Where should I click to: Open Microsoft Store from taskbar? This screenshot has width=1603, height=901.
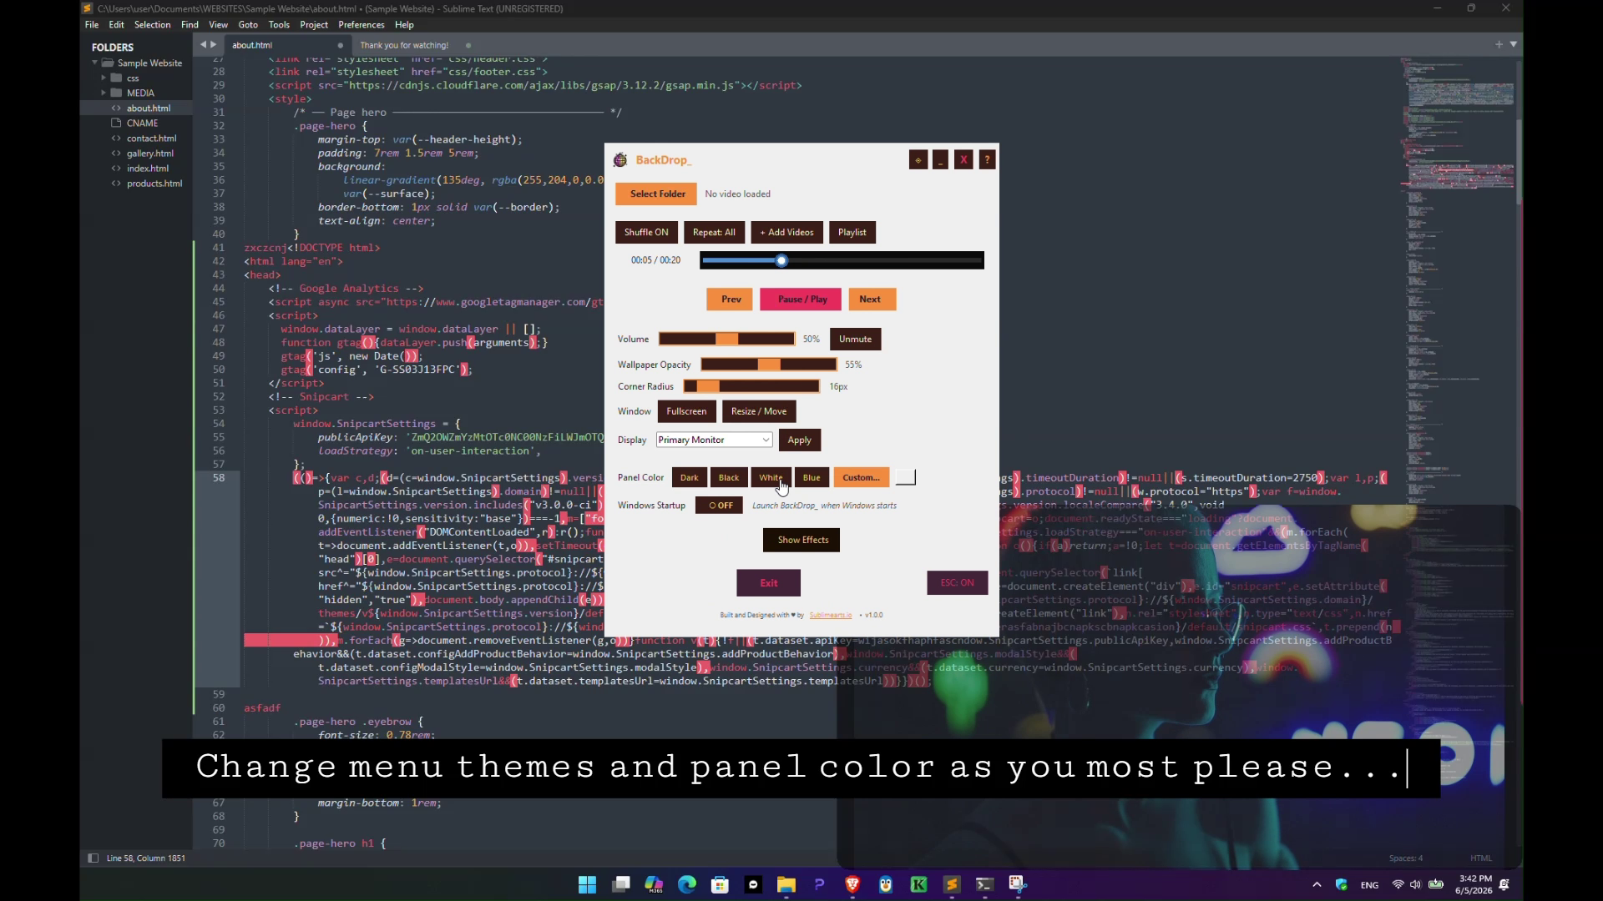720,884
